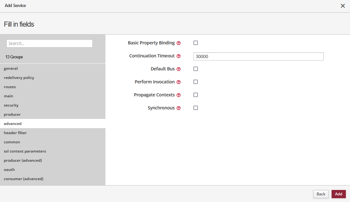Close the Add Service dialog

[343, 6]
